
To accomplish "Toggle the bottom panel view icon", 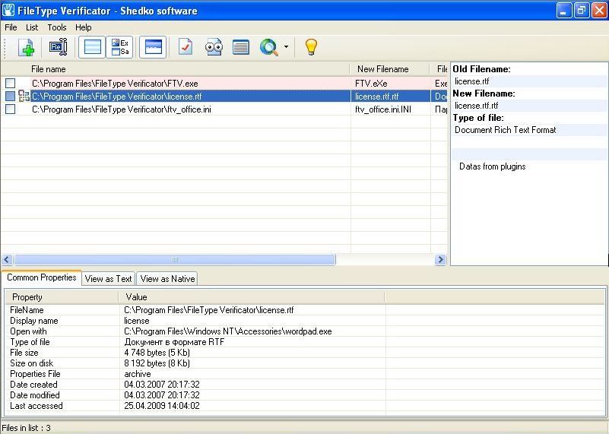I will (153, 47).
